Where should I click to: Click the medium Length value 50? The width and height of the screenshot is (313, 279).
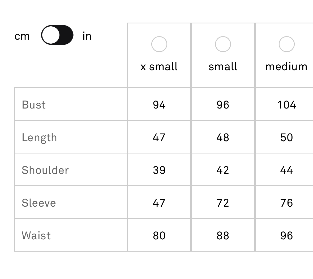pyautogui.click(x=286, y=138)
